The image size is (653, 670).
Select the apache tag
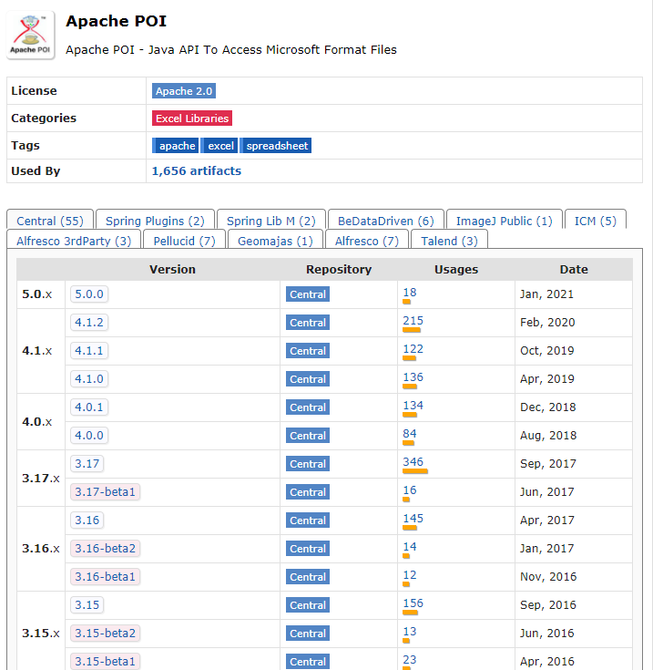[x=176, y=146]
